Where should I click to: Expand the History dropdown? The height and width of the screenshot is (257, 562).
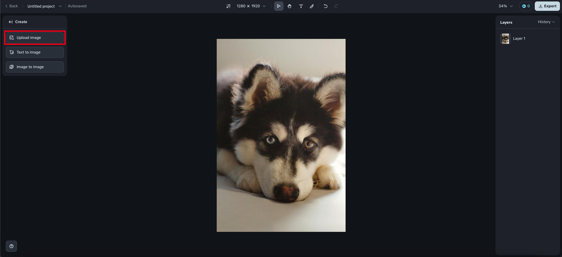(546, 22)
